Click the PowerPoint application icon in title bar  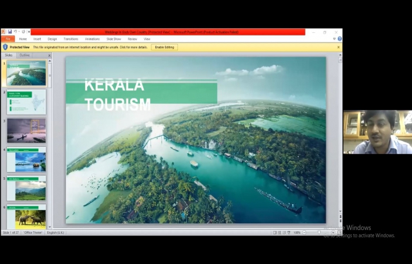coord(3,32)
